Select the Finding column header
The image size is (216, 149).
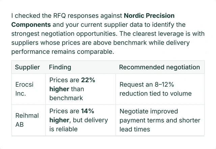click(60, 67)
